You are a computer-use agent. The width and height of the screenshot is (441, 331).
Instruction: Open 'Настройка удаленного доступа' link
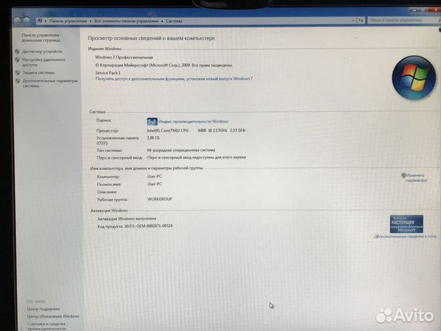pos(43,62)
